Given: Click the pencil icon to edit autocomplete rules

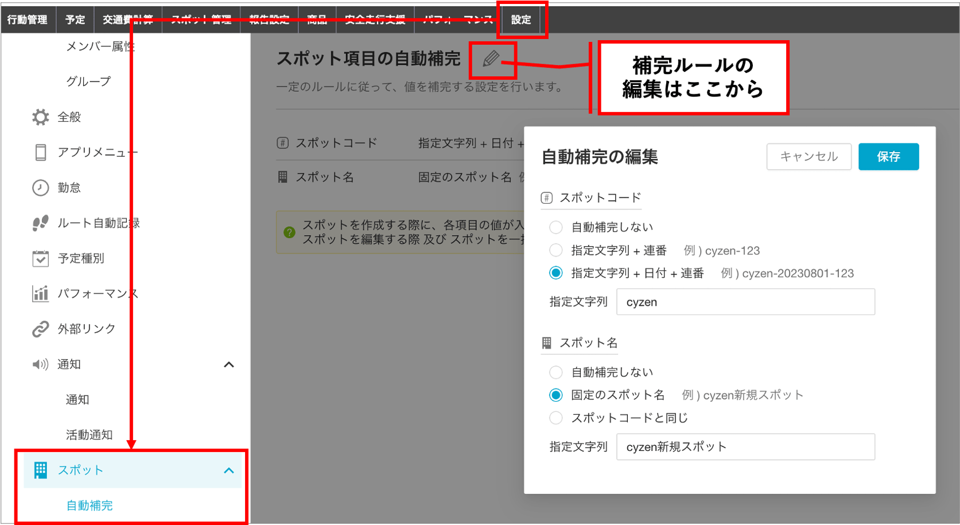Looking at the screenshot, I should tap(492, 58).
